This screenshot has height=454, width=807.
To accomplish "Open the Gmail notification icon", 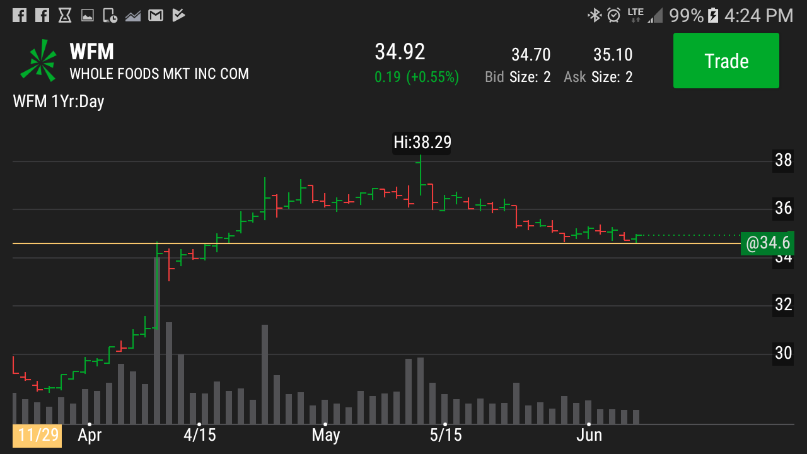I will point(156,15).
